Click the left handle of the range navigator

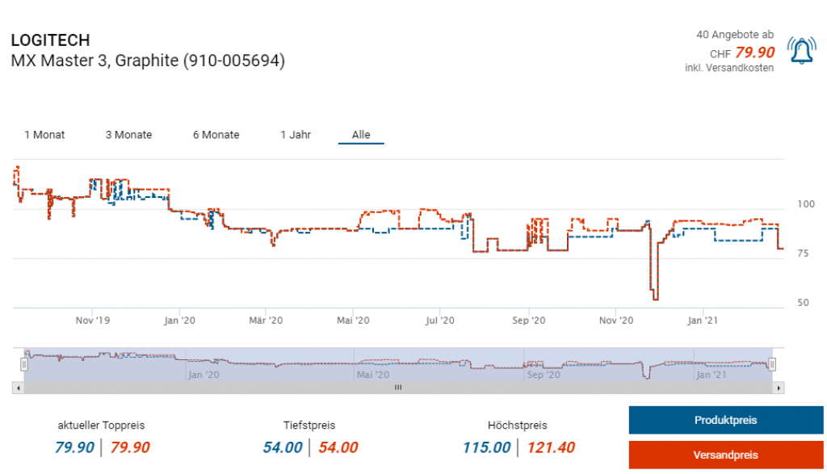24,364
